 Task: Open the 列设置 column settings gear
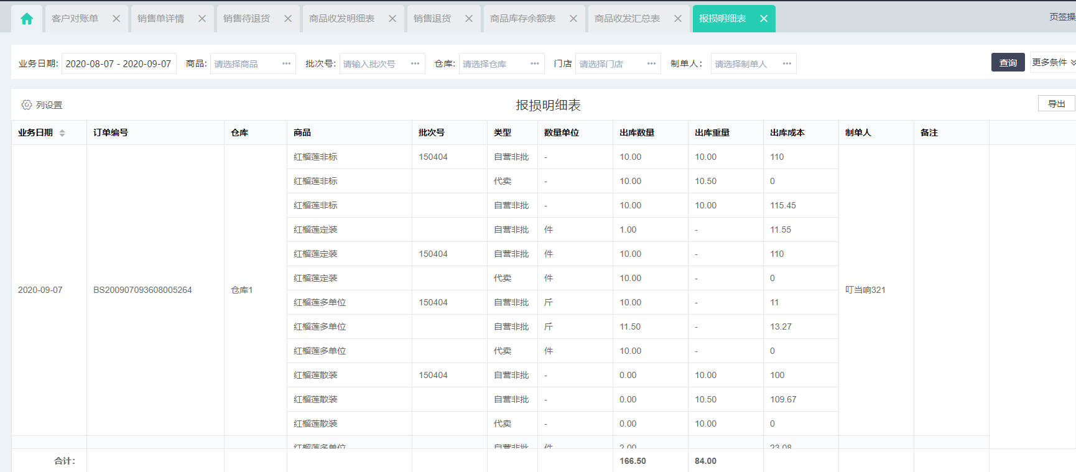(27, 105)
